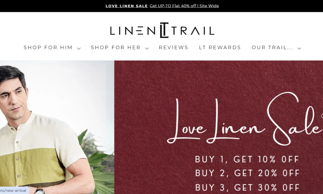This screenshot has width=323, height=194.
Task: Open the Shop For Him menu
Action: pos(48,48)
